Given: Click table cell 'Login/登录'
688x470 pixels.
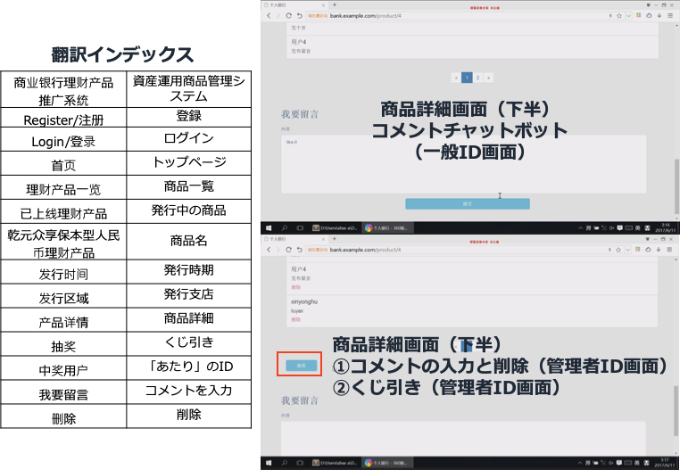Looking at the screenshot, I should 63,139.
